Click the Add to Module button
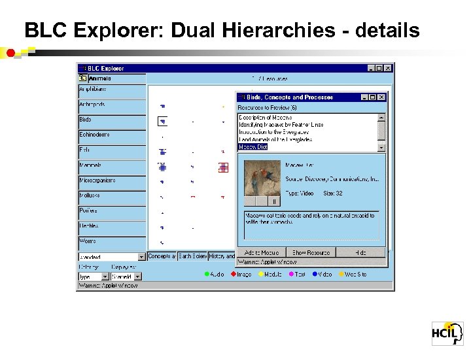Viewport: 471px width, 353px height. [x=261, y=252]
